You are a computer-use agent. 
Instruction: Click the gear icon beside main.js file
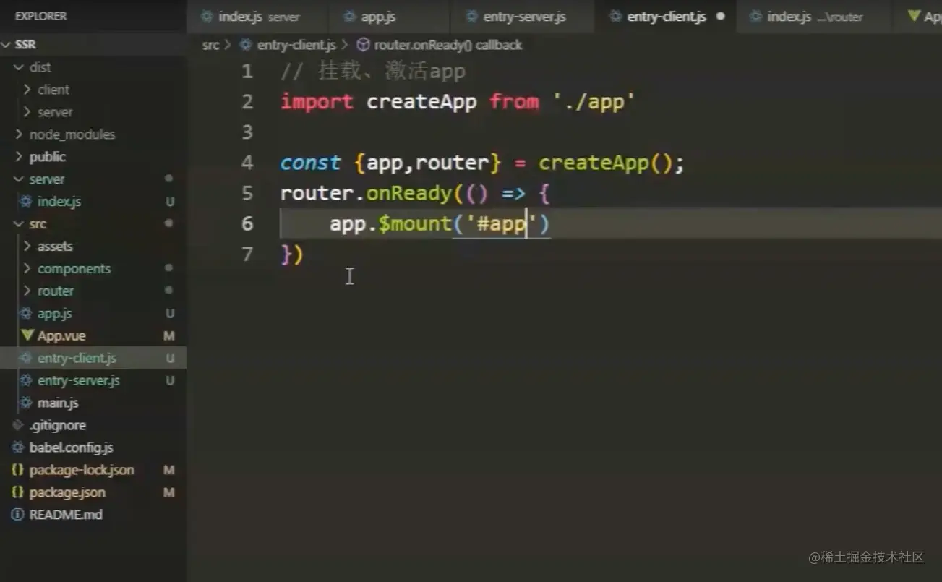point(27,403)
